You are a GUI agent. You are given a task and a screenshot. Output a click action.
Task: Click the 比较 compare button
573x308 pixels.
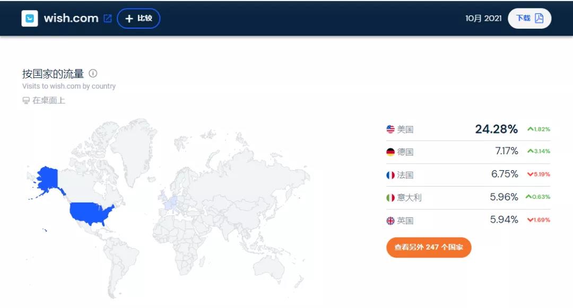138,18
